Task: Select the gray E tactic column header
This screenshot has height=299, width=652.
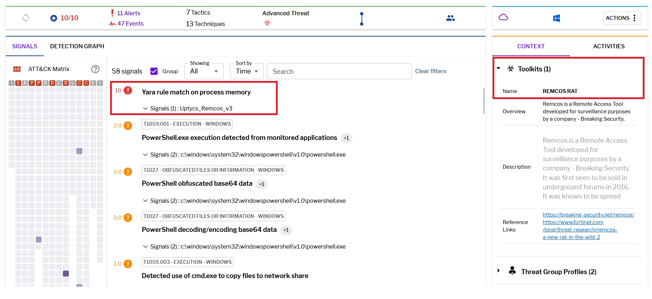Action: tap(93, 83)
